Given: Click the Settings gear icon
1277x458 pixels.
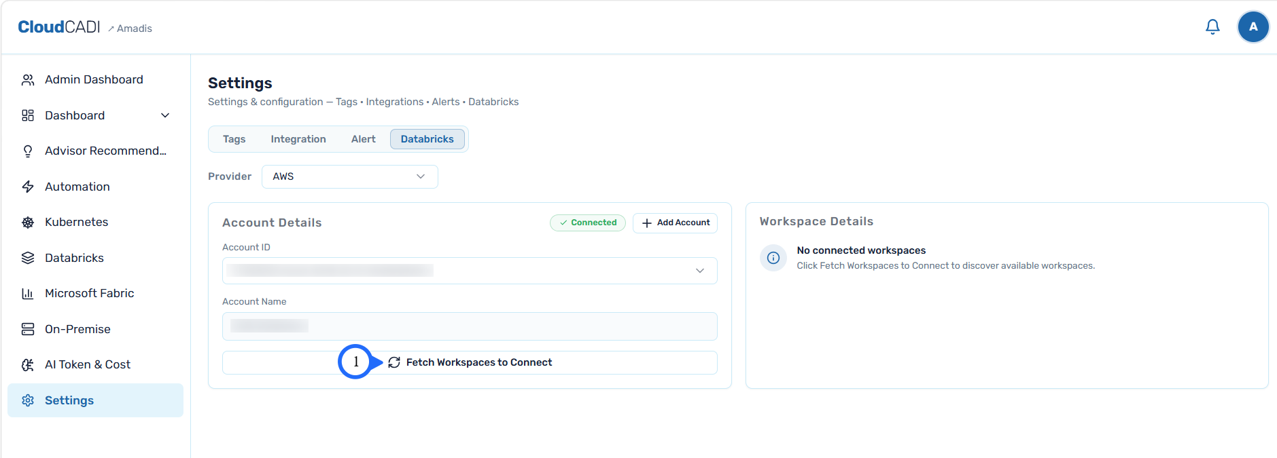Looking at the screenshot, I should click(x=28, y=400).
